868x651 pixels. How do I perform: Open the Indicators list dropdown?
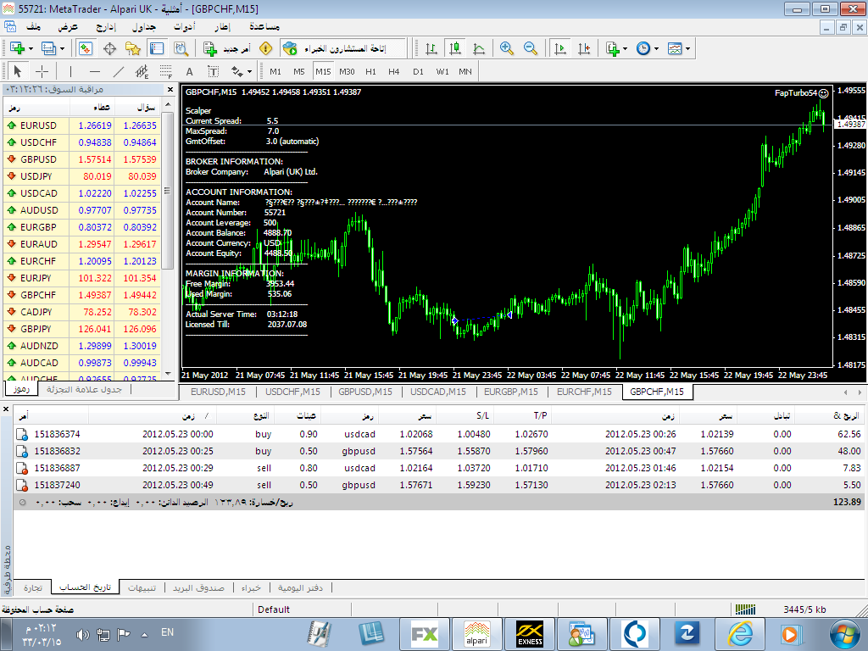616,48
